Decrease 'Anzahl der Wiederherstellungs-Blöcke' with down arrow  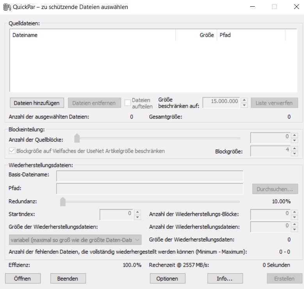click(x=295, y=217)
